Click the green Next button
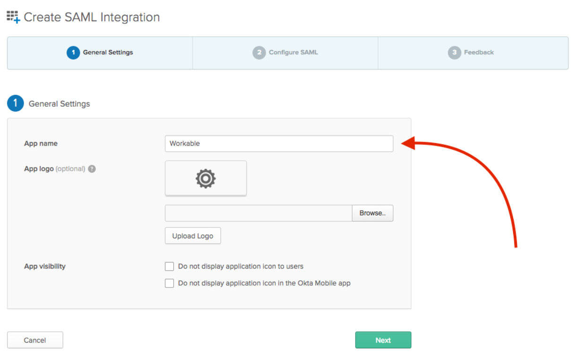 (383, 340)
